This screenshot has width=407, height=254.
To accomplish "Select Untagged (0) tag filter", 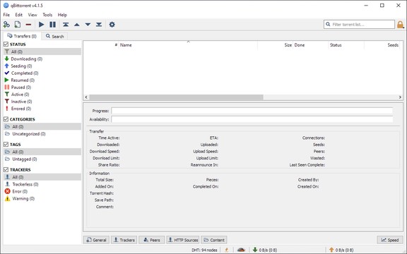I will pos(21,159).
